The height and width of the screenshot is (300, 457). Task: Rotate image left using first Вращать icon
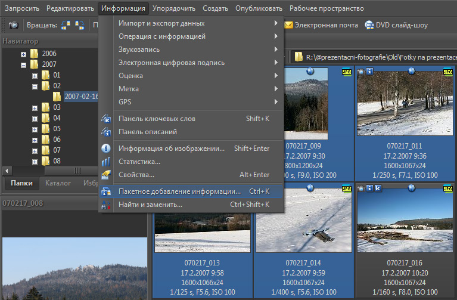[x=66, y=25]
